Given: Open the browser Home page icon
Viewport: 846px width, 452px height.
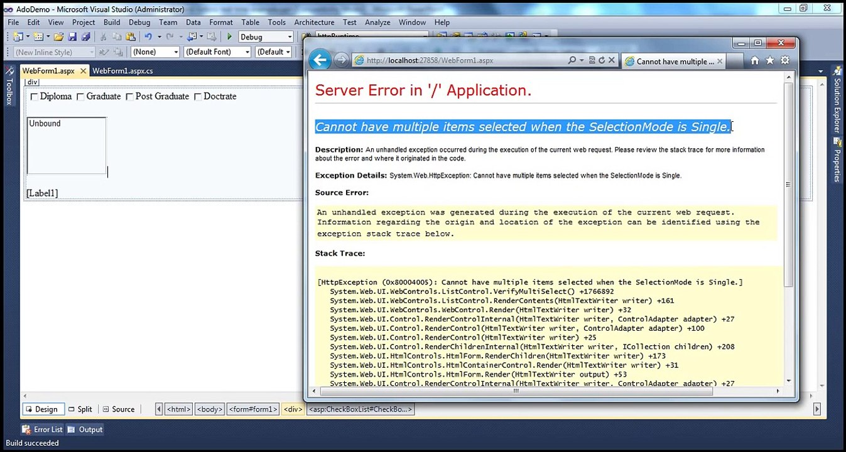Looking at the screenshot, I should click(755, 60).
